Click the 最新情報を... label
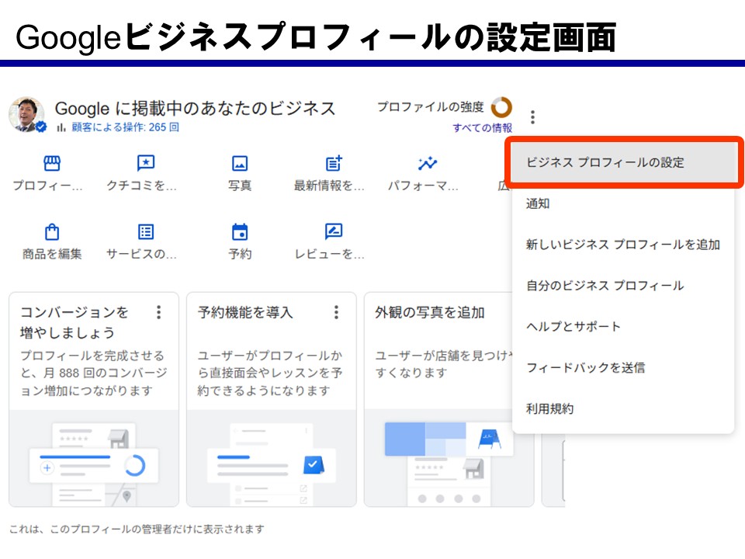 (329, 186)
